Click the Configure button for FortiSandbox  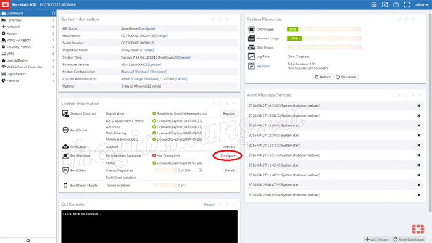(x=228, y=155)
